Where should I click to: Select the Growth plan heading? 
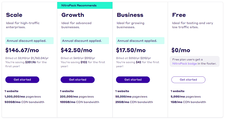[73, 15]
